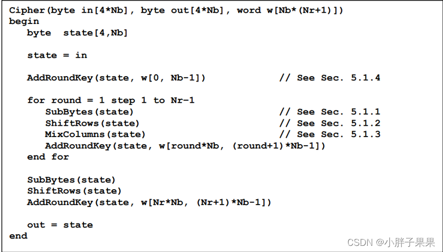Image resolution: width=443 pixels, height=252 pixels.
Task: Click the Cipher function signature line
Action: pyautogui.click(x=176, y=10)
